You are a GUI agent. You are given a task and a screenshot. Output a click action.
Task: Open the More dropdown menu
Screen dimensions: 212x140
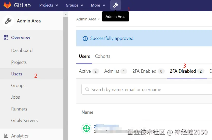coord(98,5)
